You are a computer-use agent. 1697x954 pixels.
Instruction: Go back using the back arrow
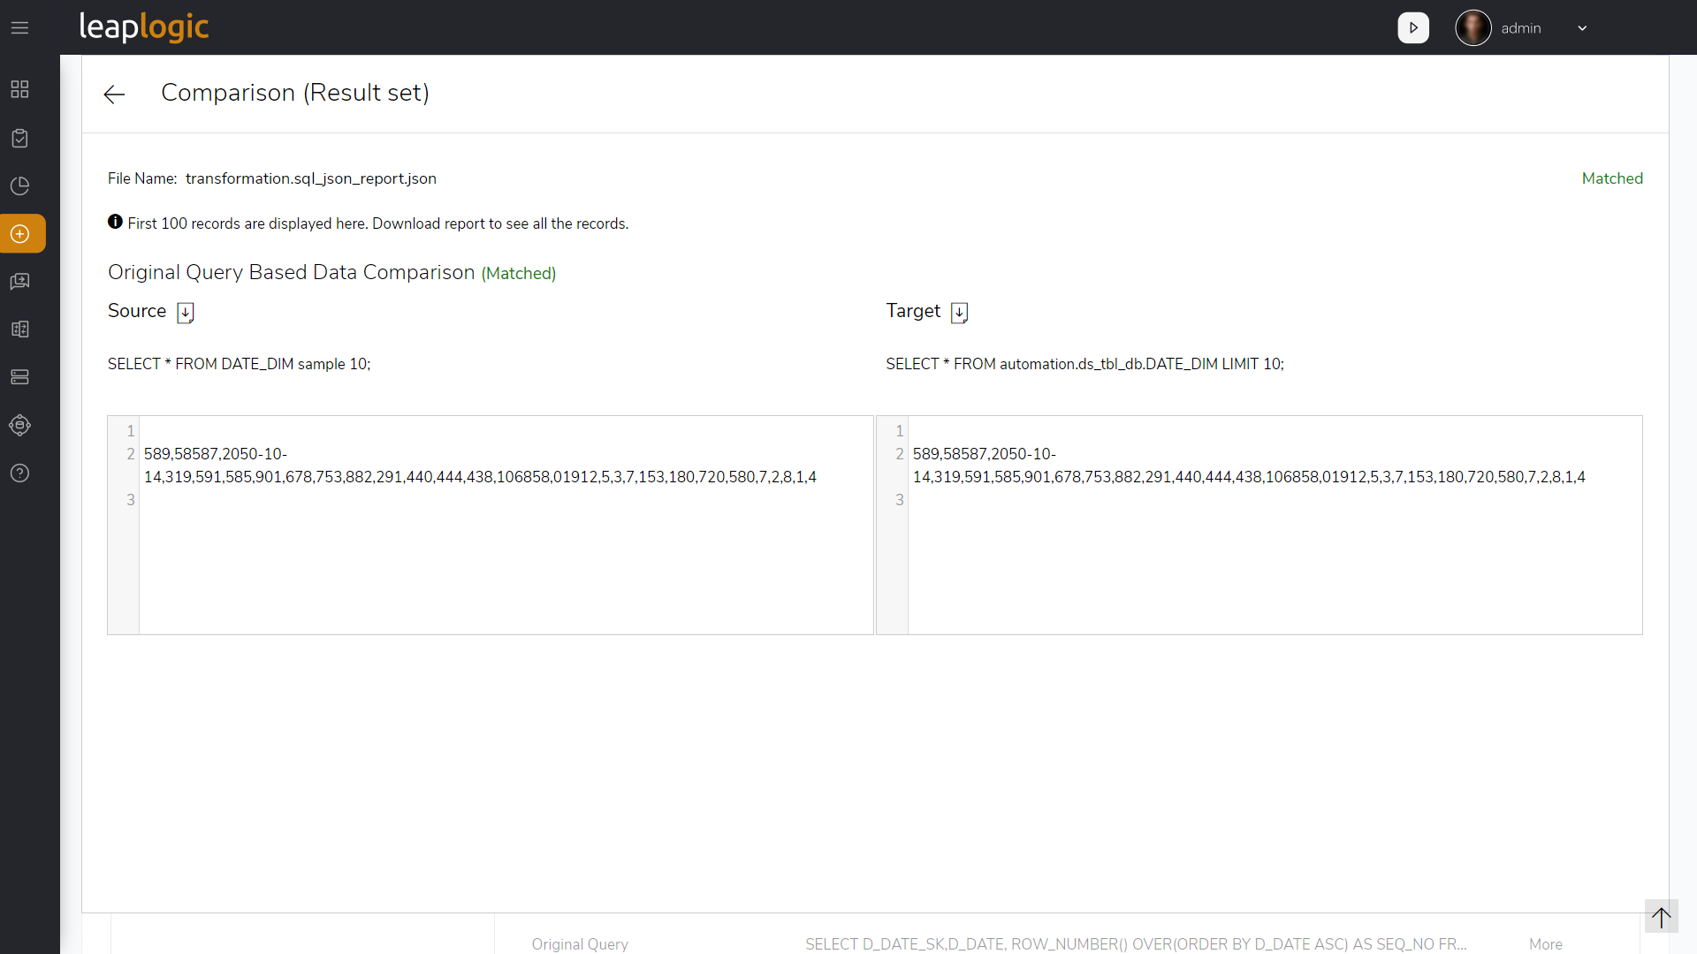point(113,94)
